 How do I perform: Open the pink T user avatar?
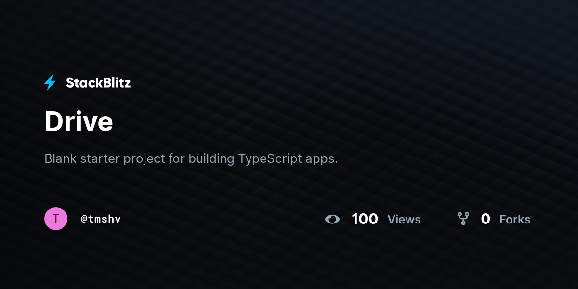tap(56, 219)
